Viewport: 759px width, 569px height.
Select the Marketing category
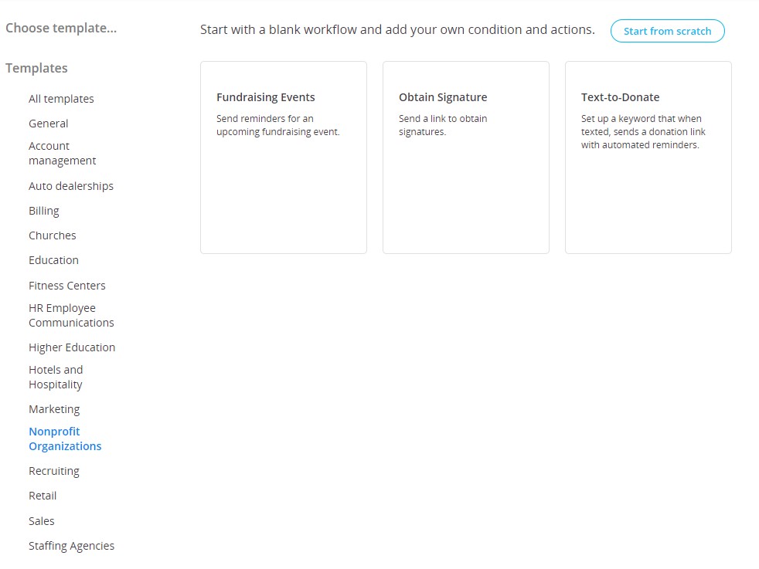[x=54, y=409]
